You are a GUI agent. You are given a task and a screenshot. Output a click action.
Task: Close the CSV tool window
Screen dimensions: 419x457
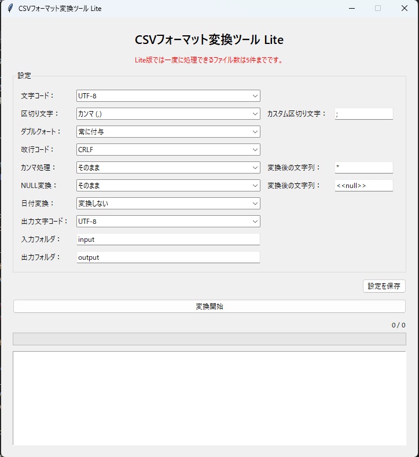click(405, 8)
